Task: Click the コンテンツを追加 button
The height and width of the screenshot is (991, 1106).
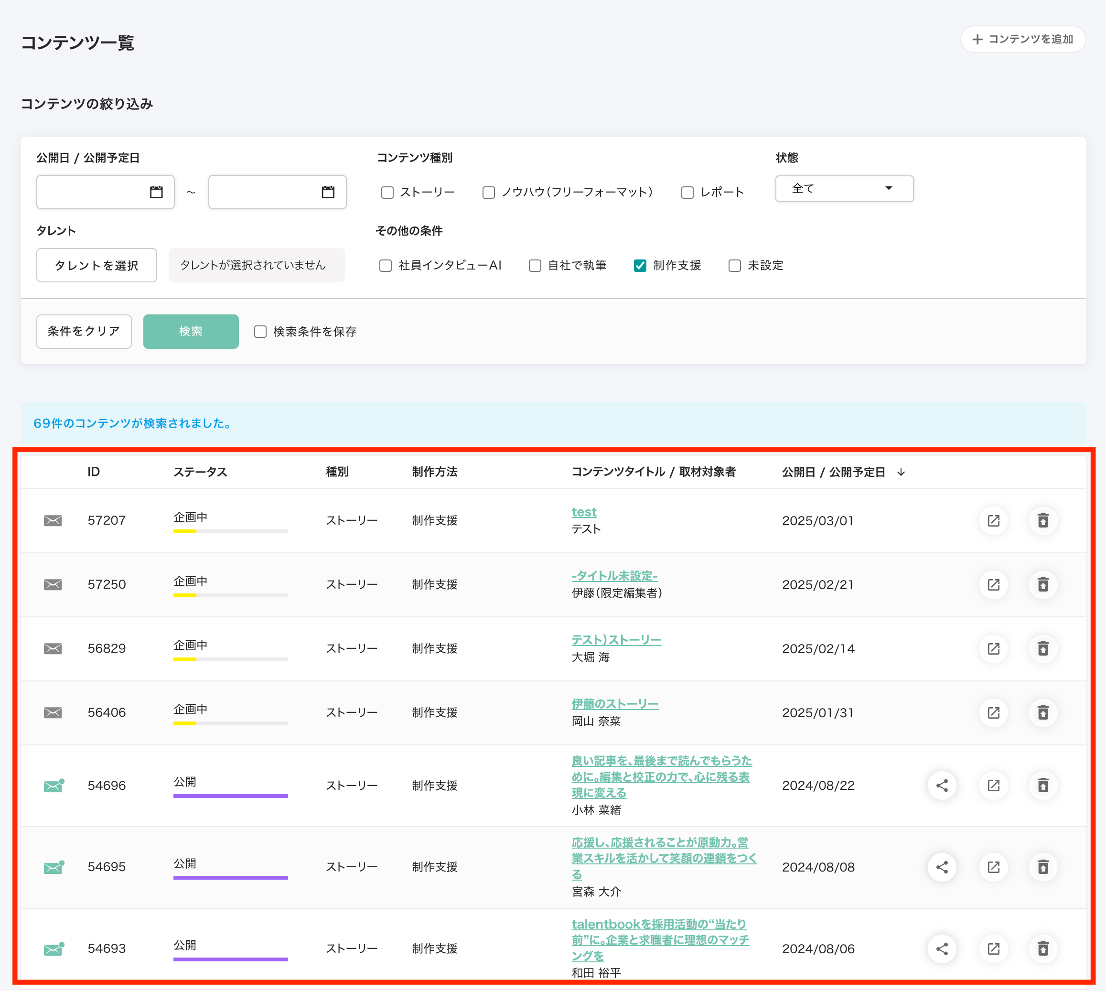Action: (1022, 39)
